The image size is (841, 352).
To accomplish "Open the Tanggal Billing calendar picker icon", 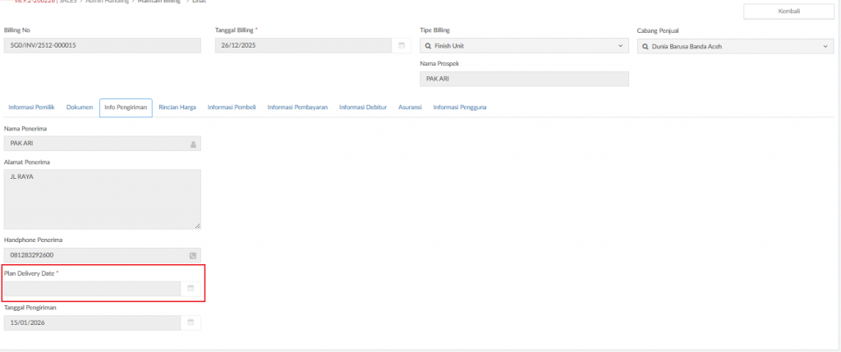I will pos(402,46).
